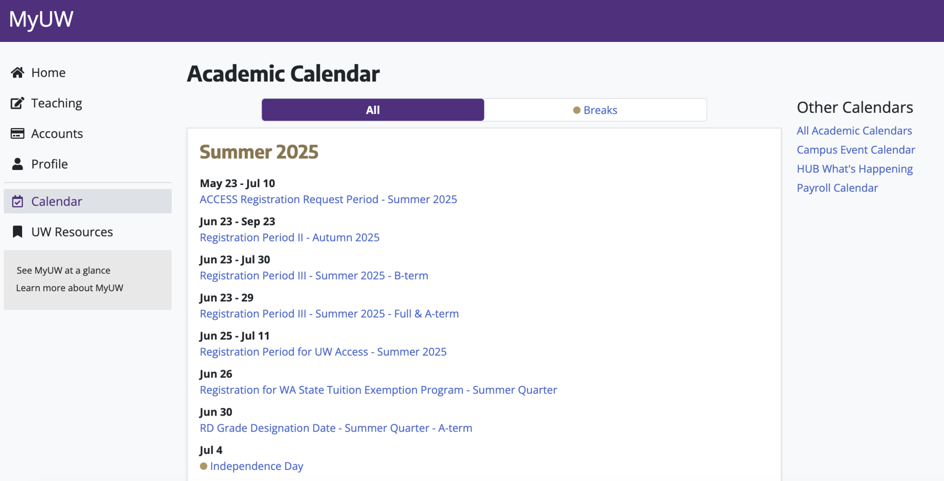
Task: Open Registration Period II - Autumn 2025
Action: [x=289, y=238]
